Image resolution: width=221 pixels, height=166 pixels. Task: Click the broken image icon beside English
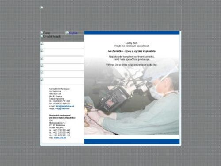point(67,33)
